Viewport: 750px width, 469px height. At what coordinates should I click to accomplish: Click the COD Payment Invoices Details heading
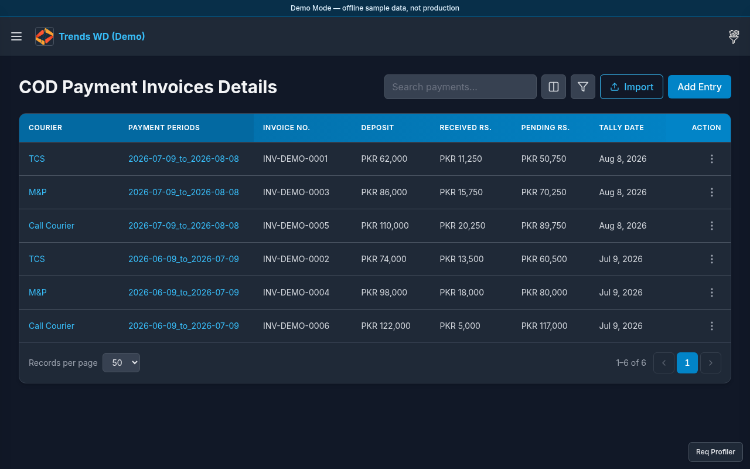tap(148, 87)
